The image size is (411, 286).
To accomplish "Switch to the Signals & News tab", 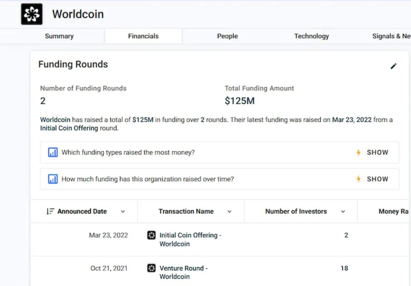I will click(391, 36).
